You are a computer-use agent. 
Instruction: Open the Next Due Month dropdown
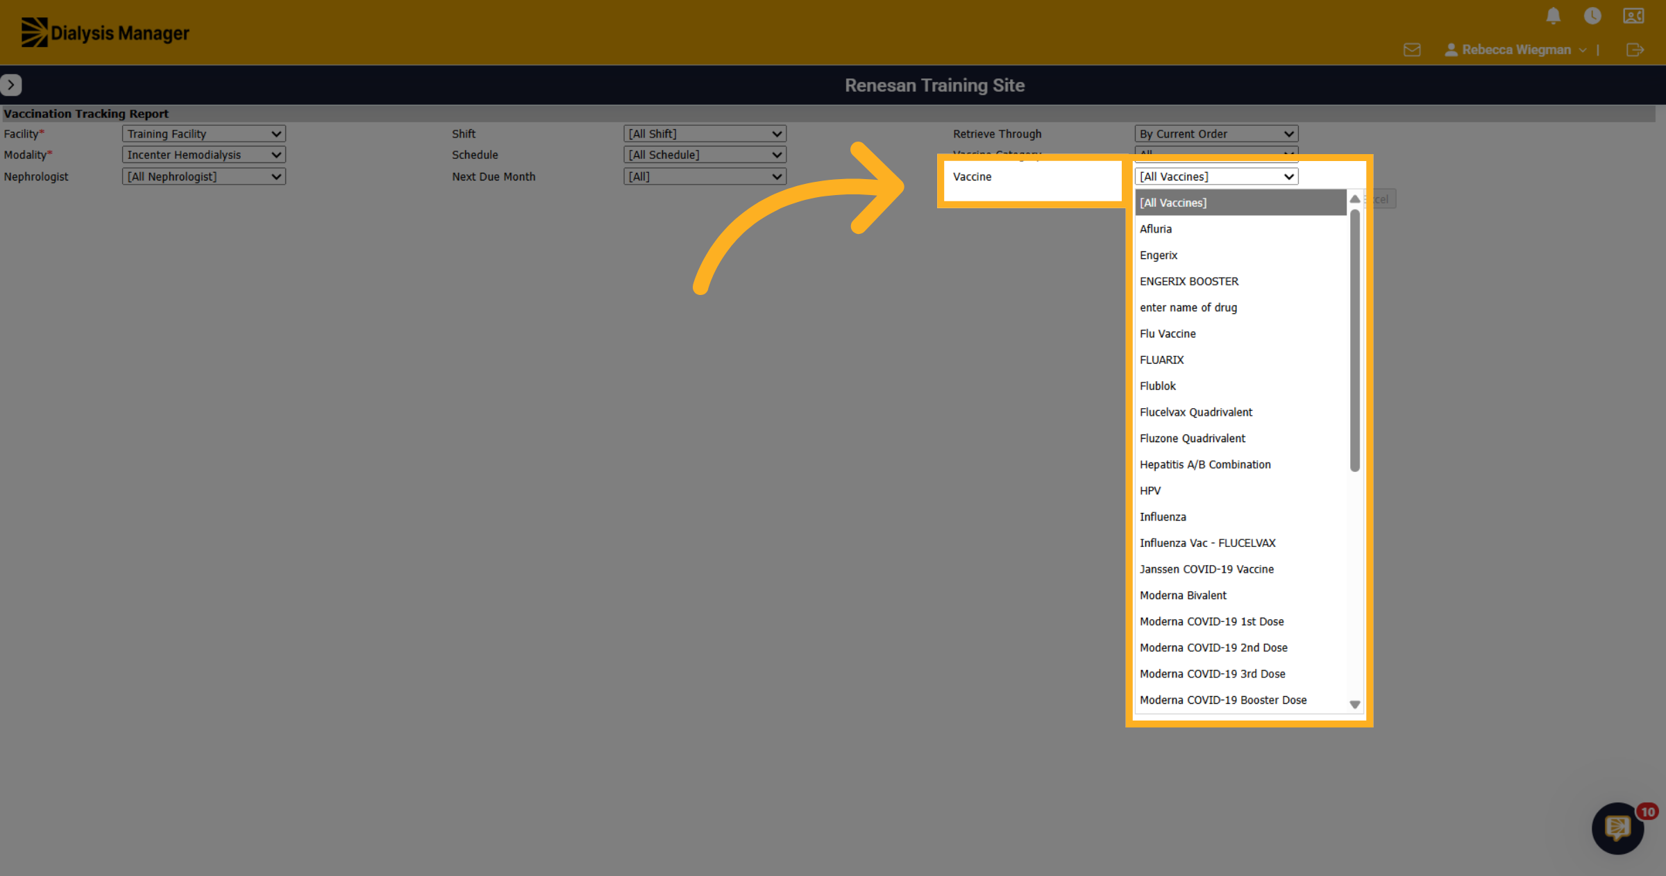coord(705,177)
